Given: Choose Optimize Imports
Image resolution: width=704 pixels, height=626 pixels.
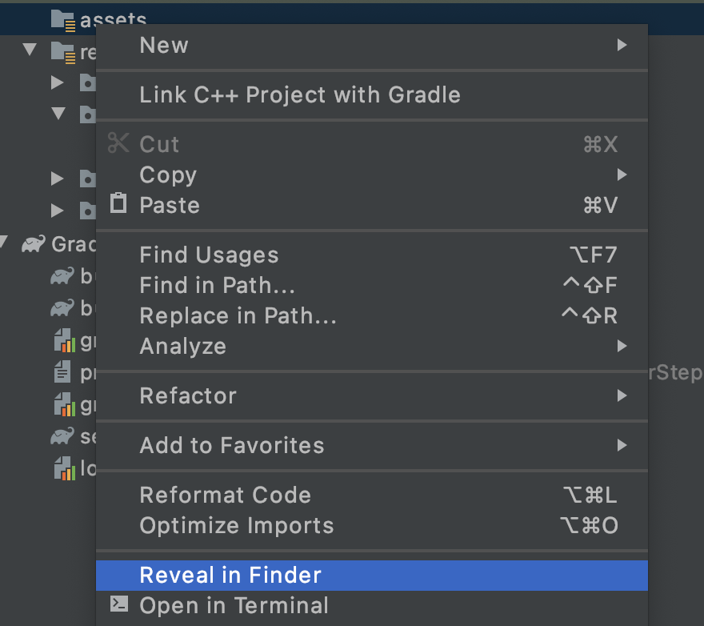Looking at the screenshot, I should point(236,526).
